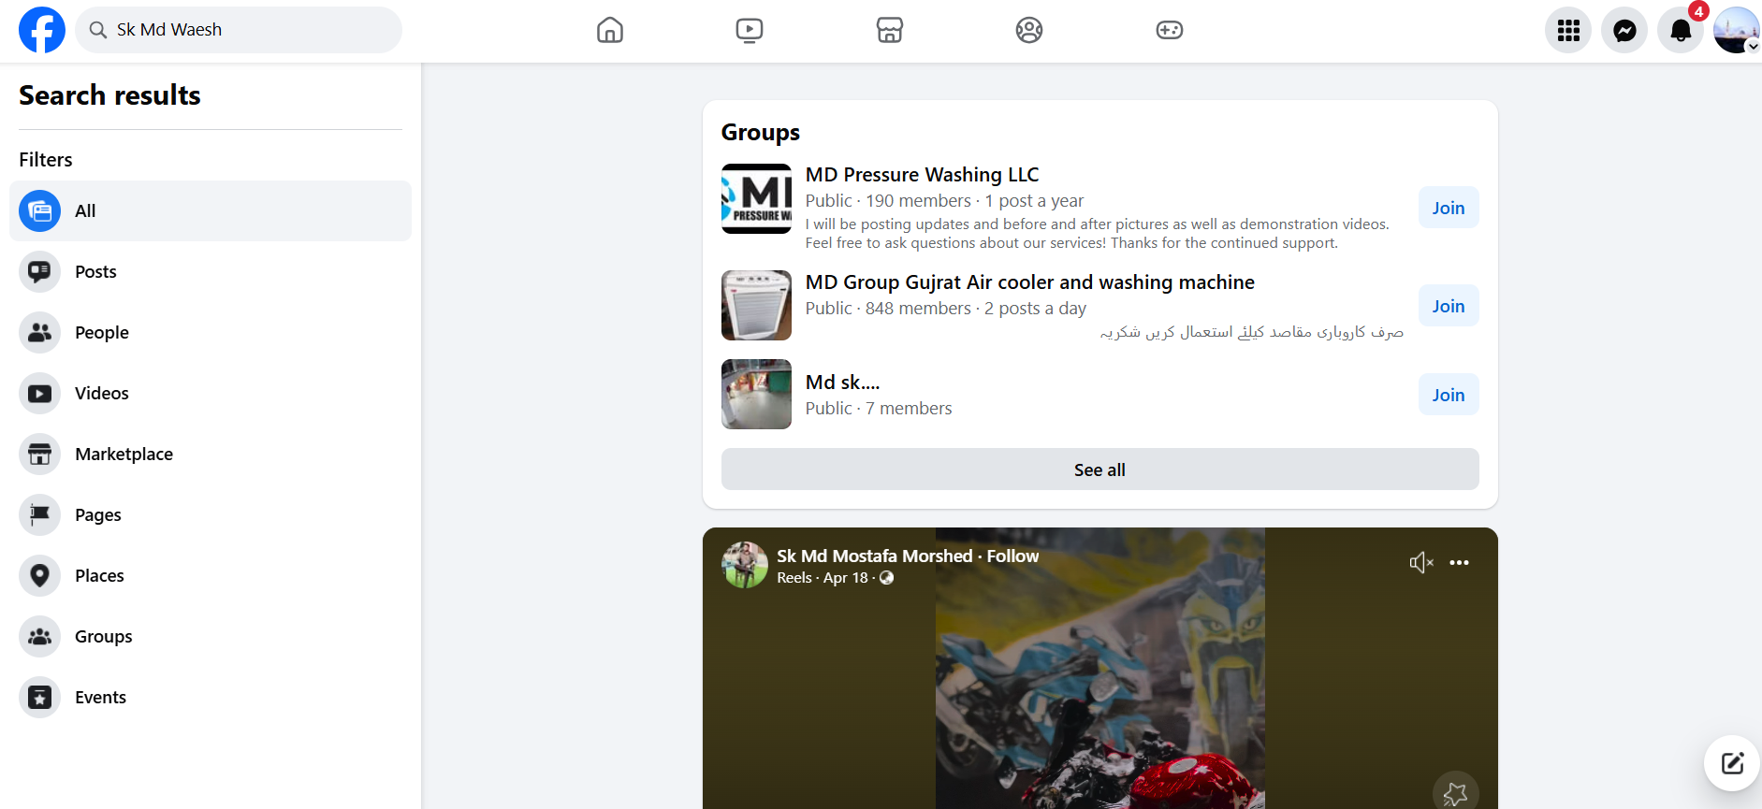This screenshot has width=1762, height=809.
Task: Open Sk Md Mostafa Morshed profile picture
Action: [x=745, y=565]
